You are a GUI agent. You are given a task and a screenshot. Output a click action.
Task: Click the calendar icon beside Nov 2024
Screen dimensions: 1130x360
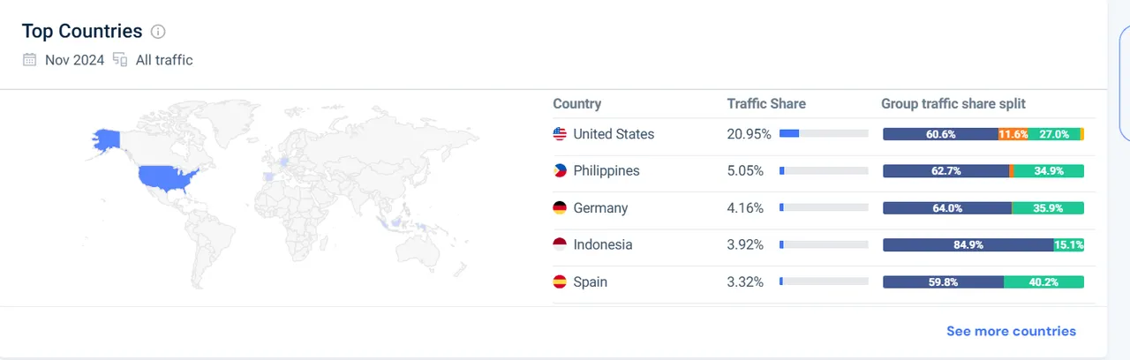pyautogui.click(x=30, y=60)
